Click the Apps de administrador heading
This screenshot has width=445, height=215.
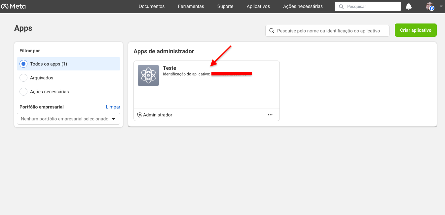(x=164, y=51)
